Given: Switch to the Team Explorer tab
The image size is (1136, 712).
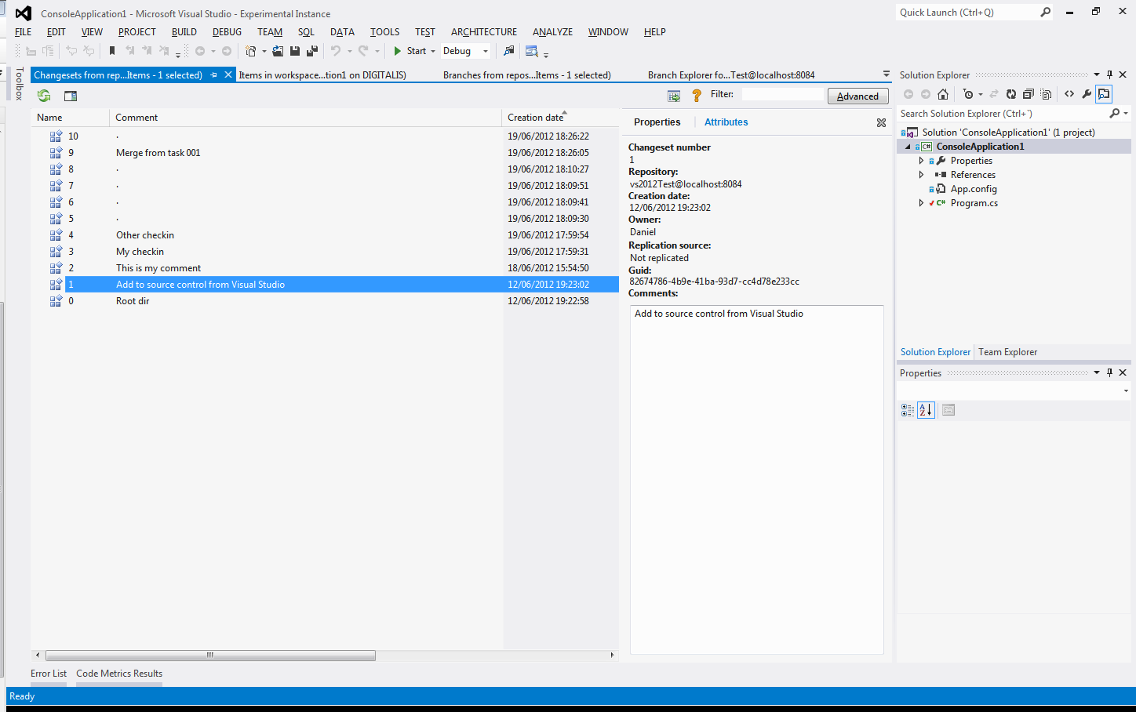Looking at the screenshot, I should 1007,351.
